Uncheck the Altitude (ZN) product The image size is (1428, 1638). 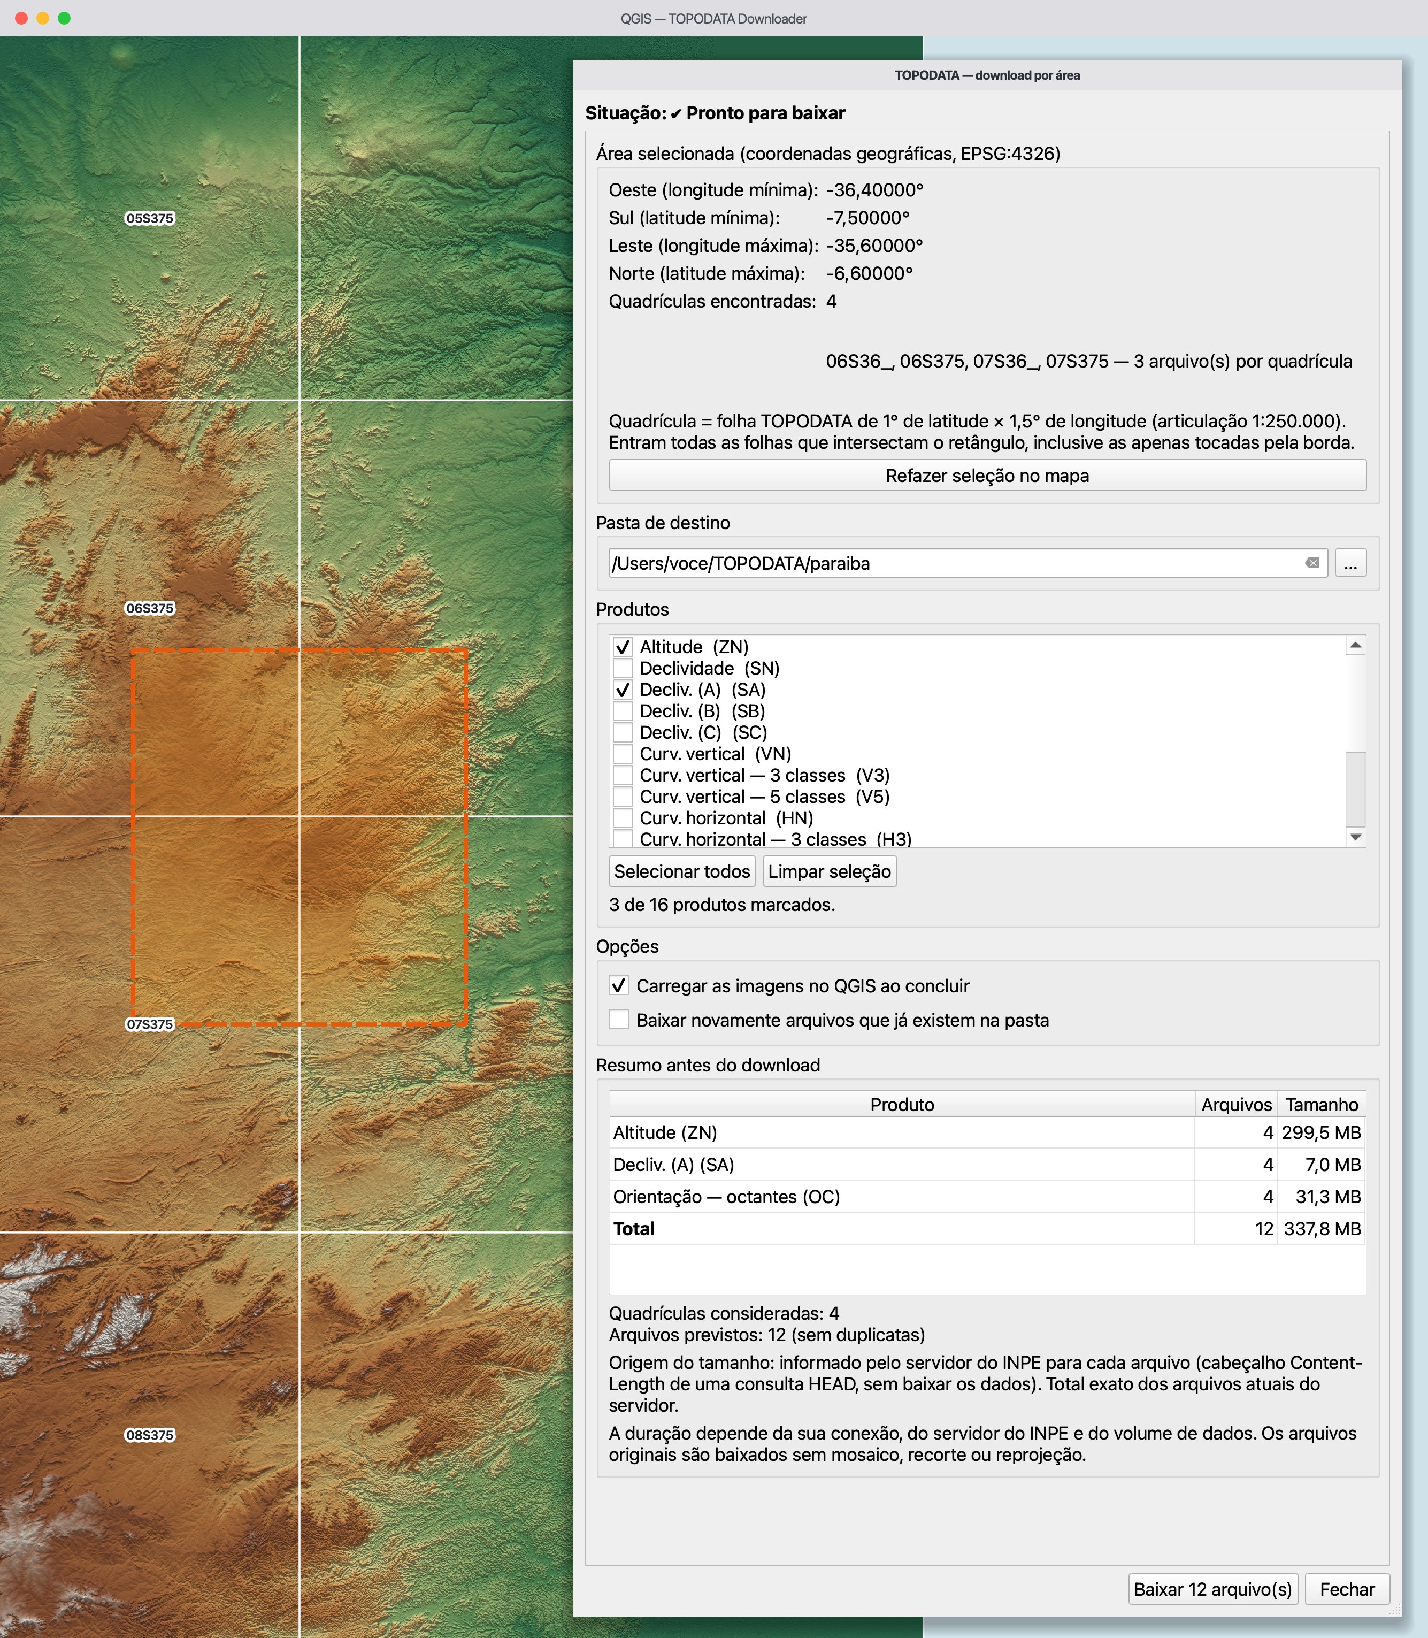623,646
